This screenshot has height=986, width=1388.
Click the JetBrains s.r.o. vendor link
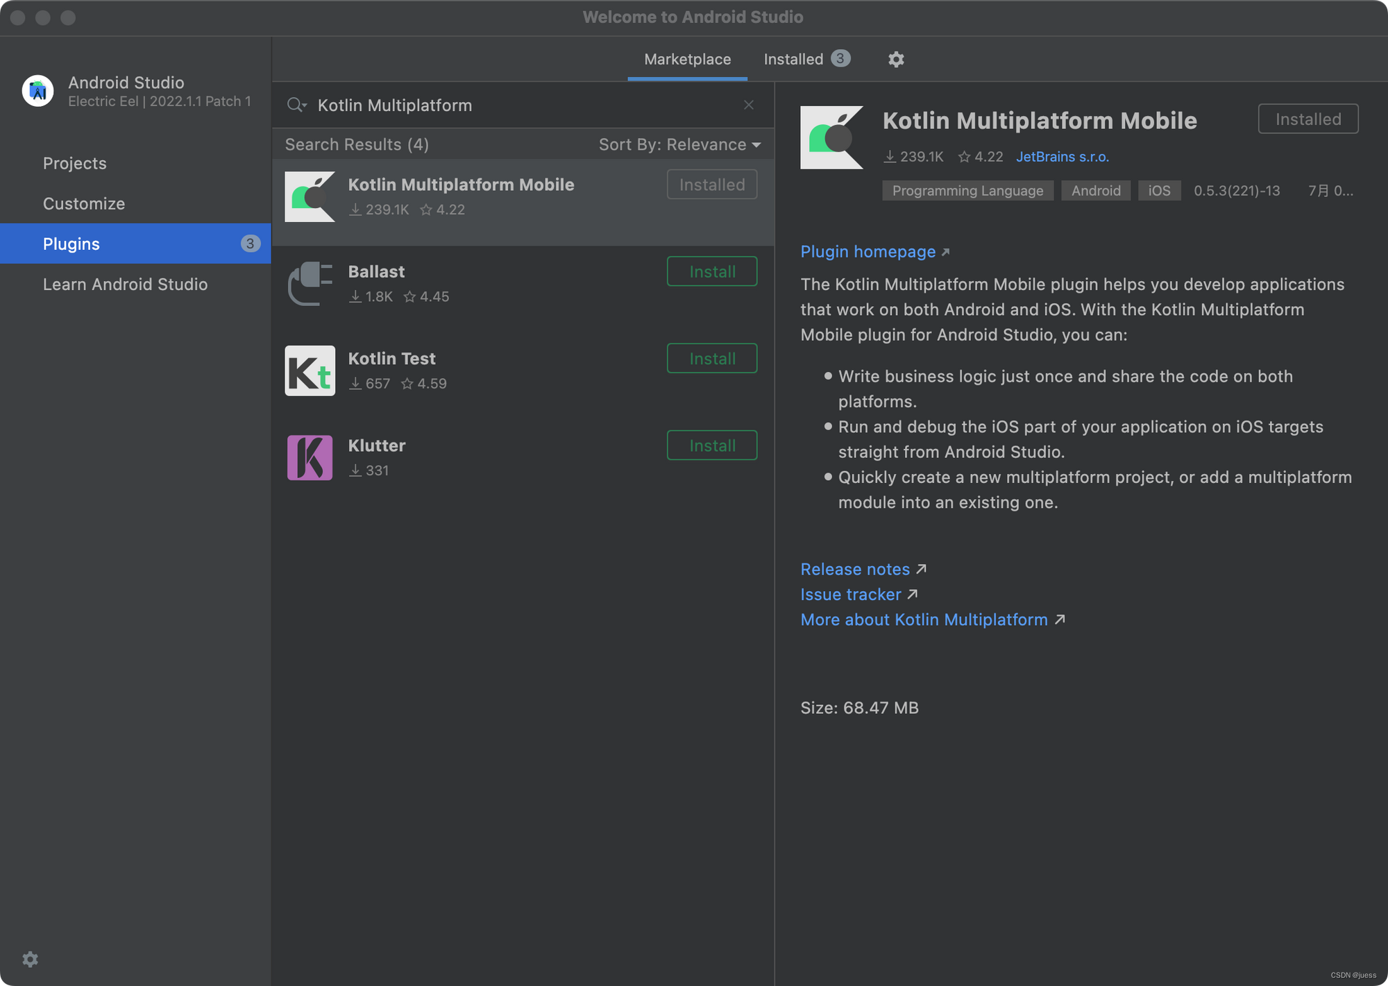(x=1062, y=157)
